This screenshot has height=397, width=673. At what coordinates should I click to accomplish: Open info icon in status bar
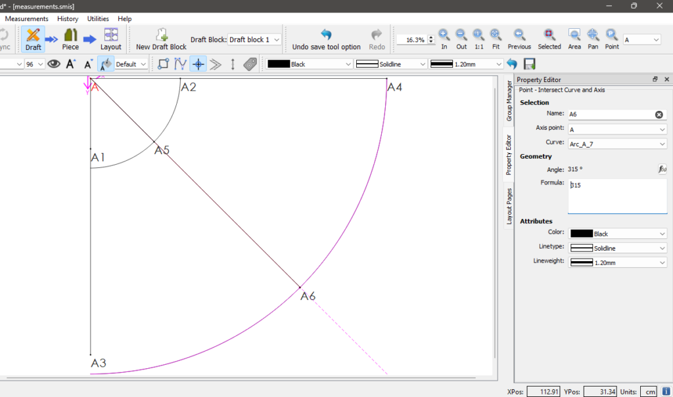tap(666, 392)
